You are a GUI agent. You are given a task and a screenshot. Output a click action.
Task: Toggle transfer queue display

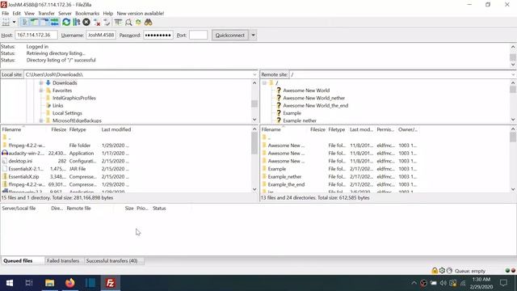point(55,22)
